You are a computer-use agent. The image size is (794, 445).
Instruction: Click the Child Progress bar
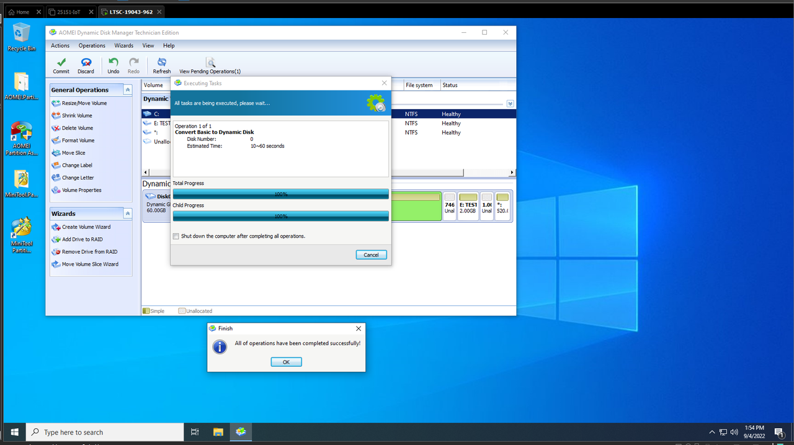click(280, 216)
